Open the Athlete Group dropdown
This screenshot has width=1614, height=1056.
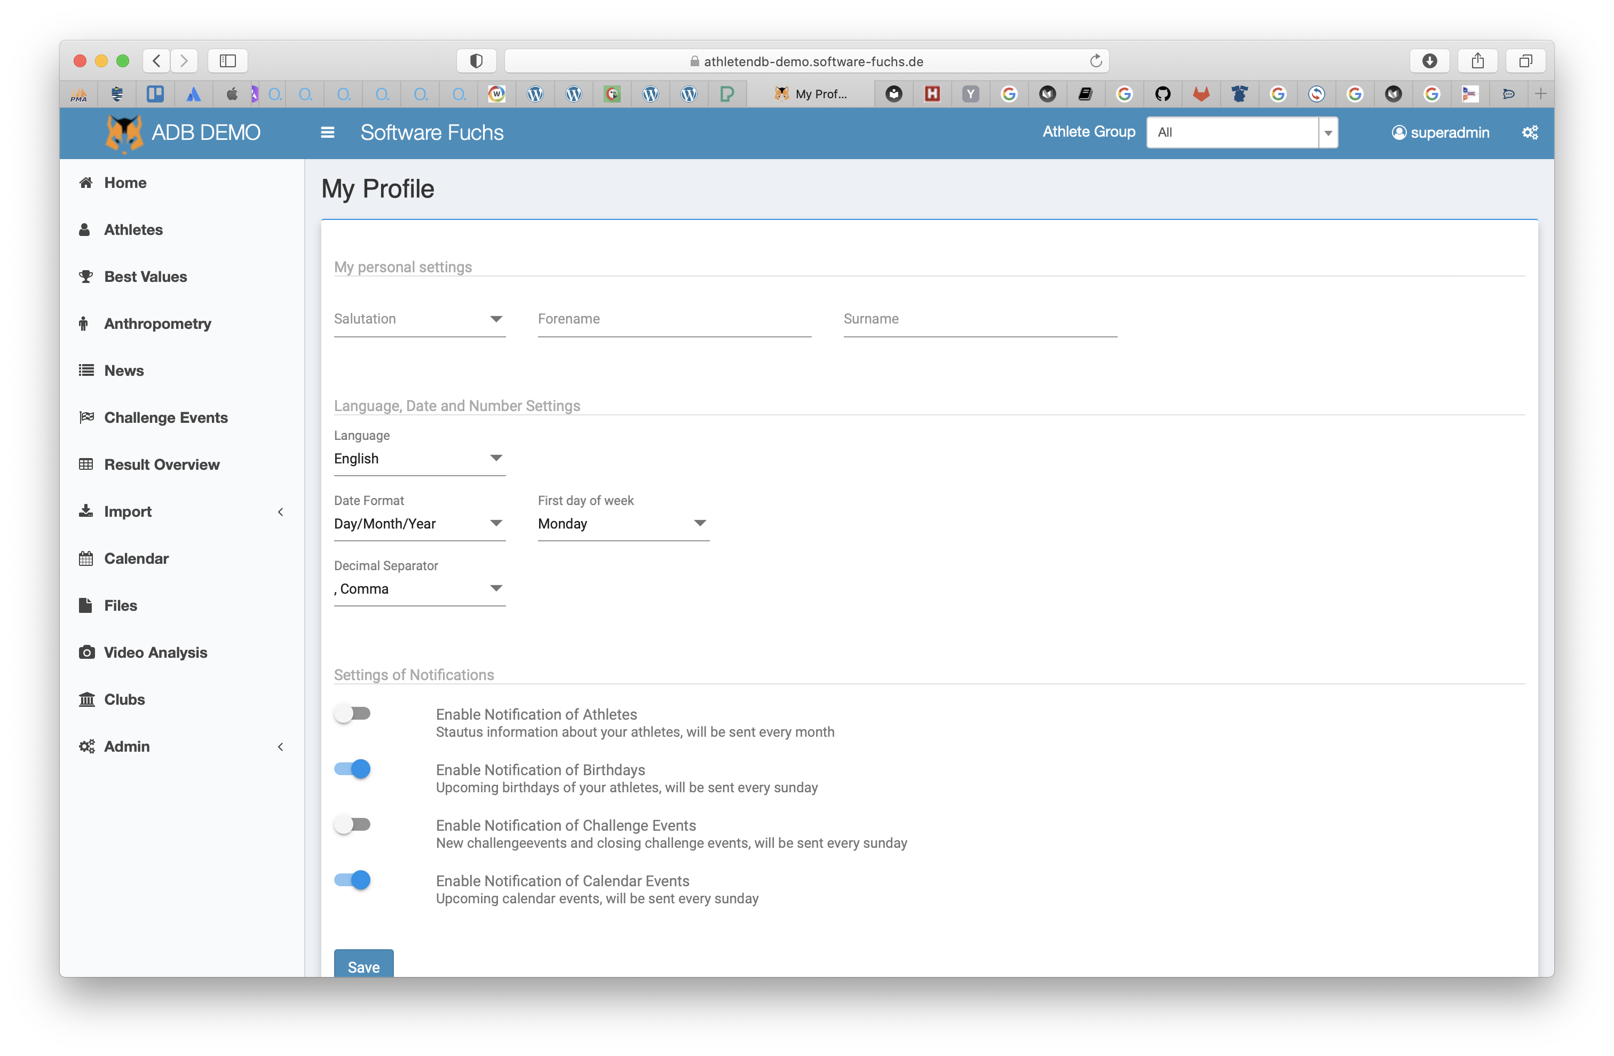pos(1241,132)
